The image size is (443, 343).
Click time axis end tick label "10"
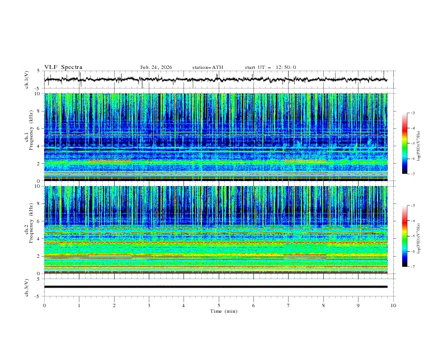[x=393, y=305]
